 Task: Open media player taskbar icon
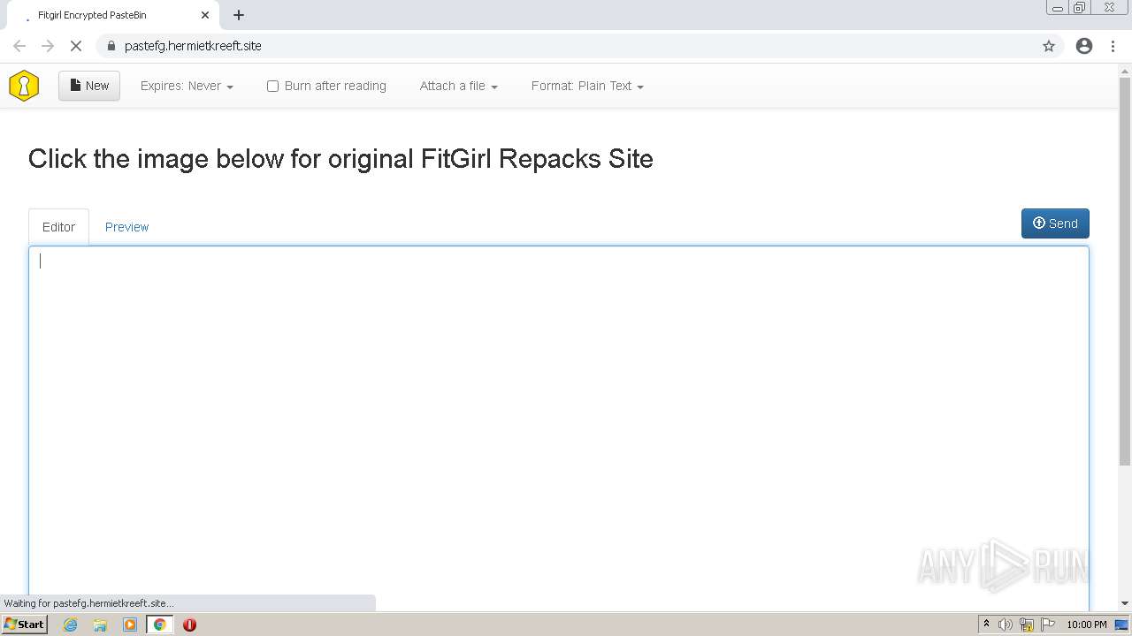[130, 625]
